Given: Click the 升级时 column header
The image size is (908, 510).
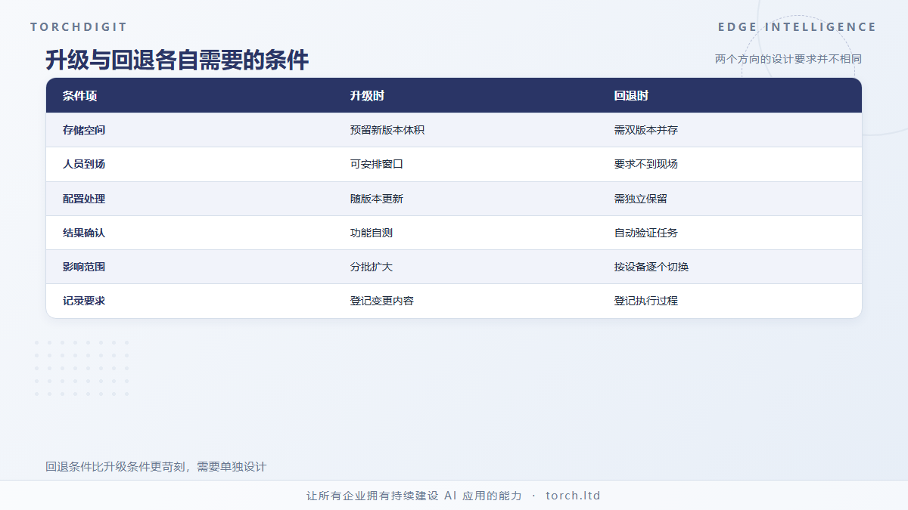Looking at the screenshot, I should 367,96.
